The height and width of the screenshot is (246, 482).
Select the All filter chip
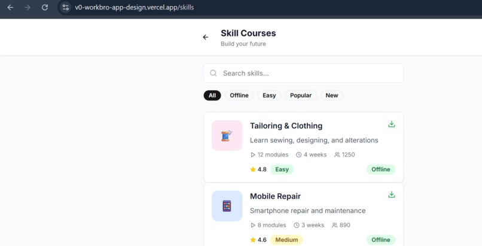click(x=212, y=95)
